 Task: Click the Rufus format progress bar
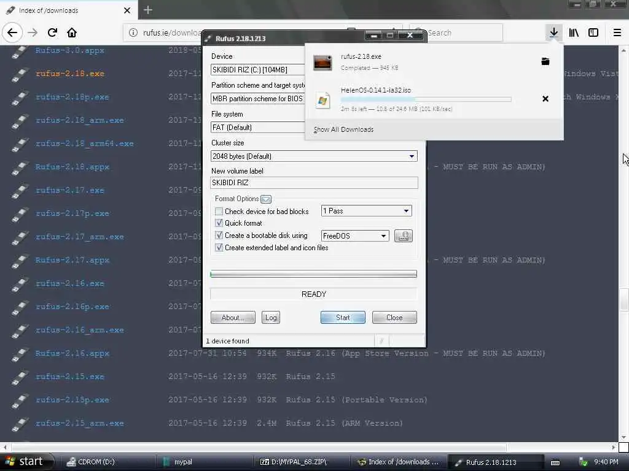[x=314, y=274]
